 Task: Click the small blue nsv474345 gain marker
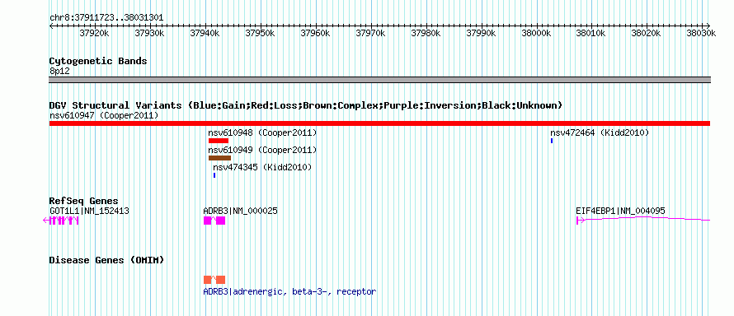pyautogui.click(x=214, y=175)
